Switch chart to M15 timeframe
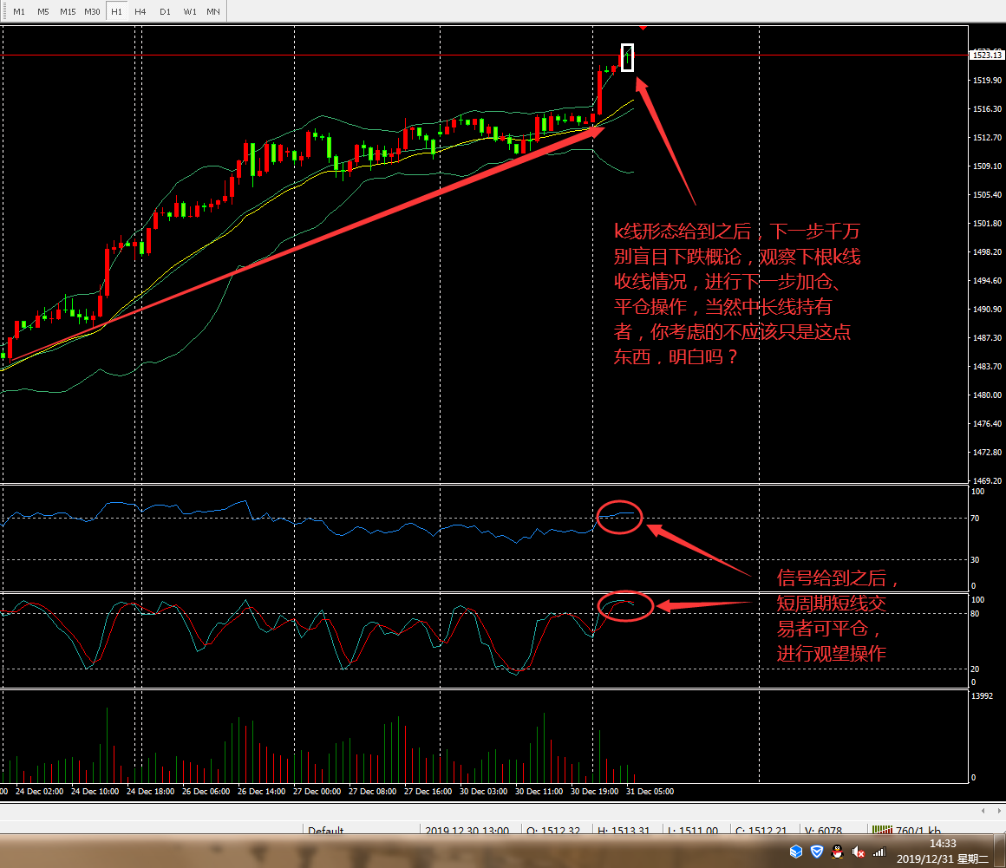 (68, 11)
